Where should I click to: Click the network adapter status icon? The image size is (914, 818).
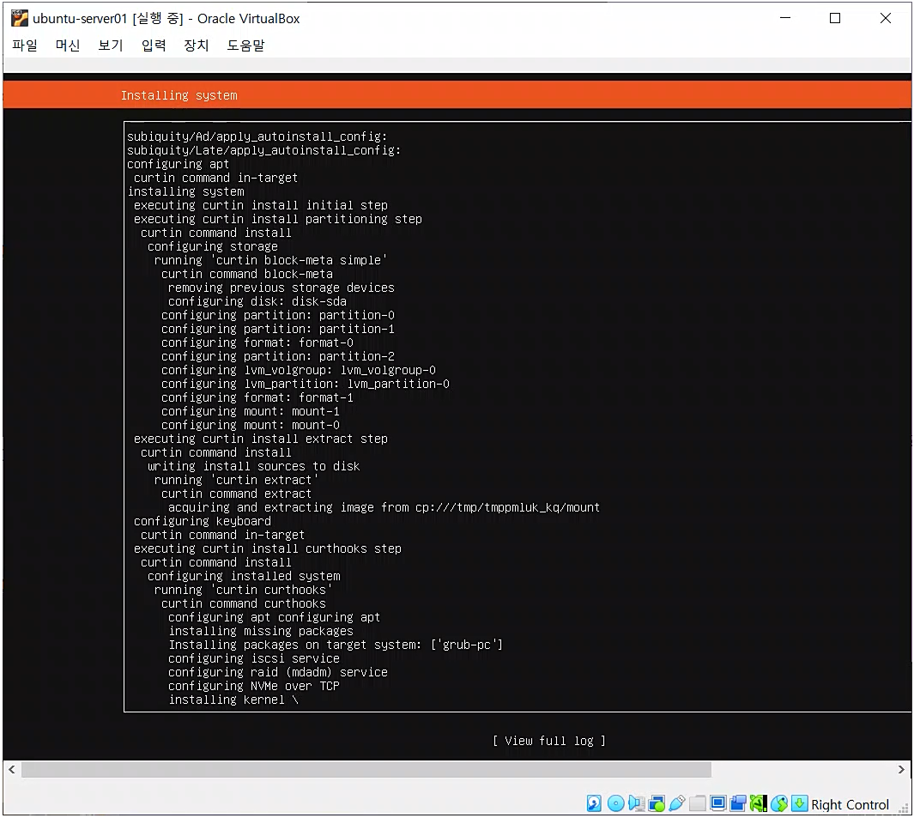pos(657,803)
